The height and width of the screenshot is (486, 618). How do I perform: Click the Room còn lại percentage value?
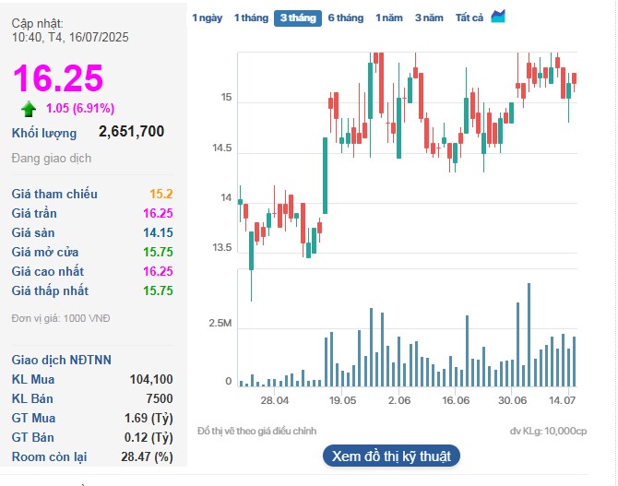(x=149, y=456)
